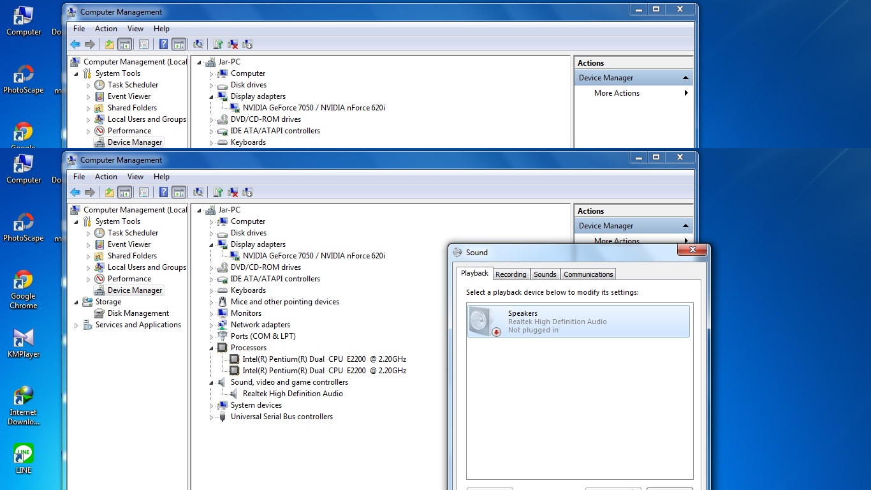Open the KMPlayer desktop shortcut
Screen dimensions: 871x490
(x=24, y=343)
